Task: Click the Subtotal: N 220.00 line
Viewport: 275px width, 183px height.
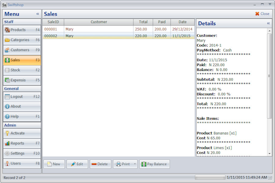Action: pyautogui.click(x=215, y=80)
